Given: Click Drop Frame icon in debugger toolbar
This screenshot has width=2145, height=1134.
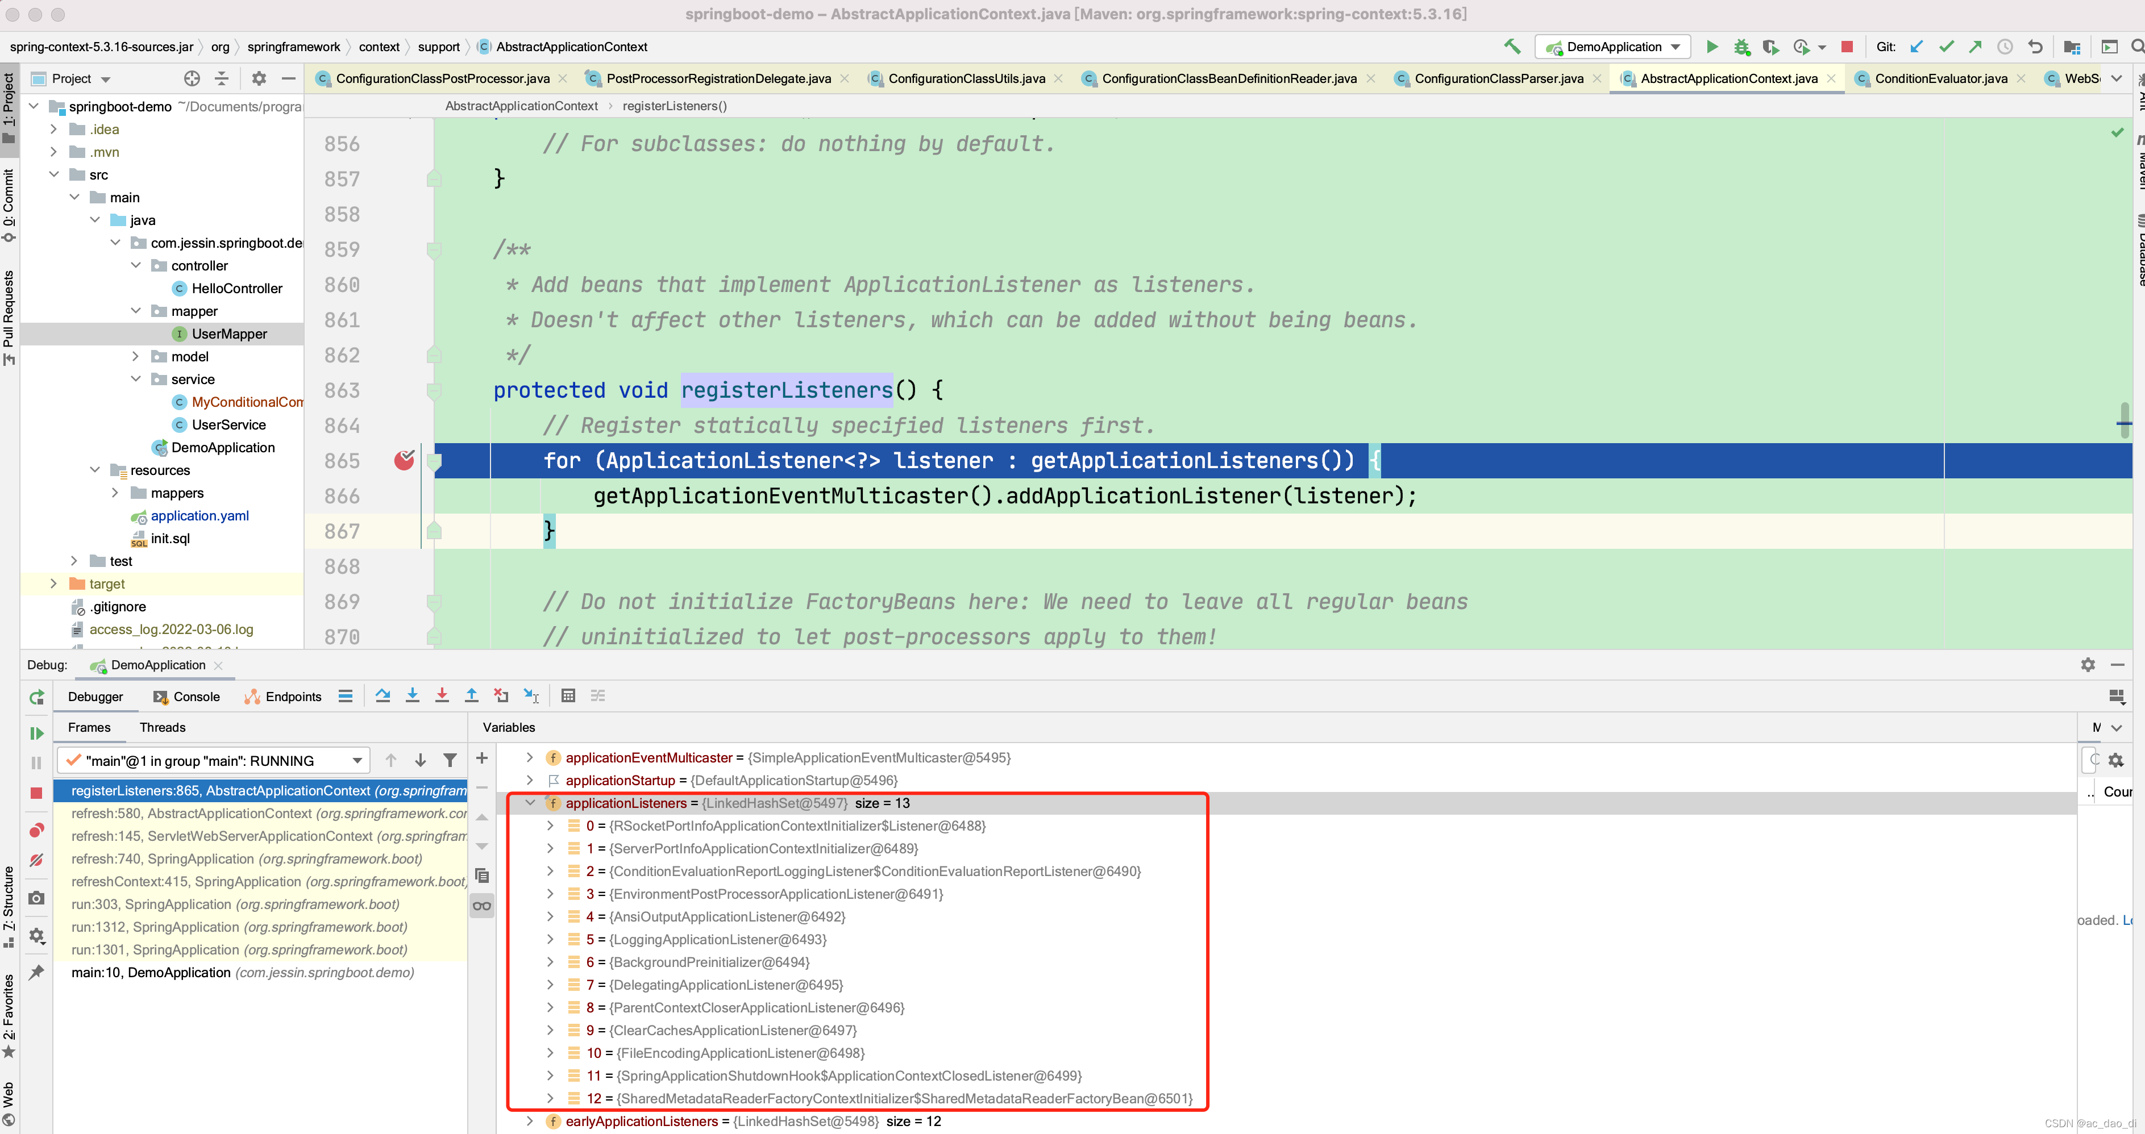Looking at the screenshot, I should (501, 695).
